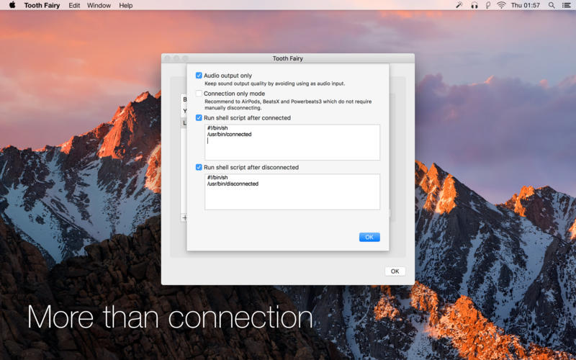Open the Wi-Fi status icon

pyautogui.click(x=501, y=5)
